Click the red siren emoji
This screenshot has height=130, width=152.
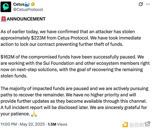[x=3, y=19]
